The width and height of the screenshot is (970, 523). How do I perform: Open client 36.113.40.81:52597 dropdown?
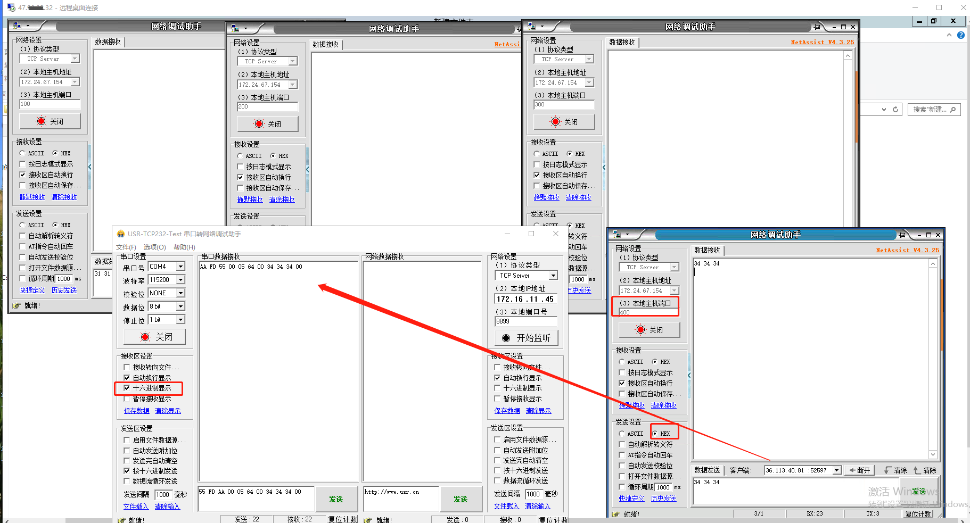[x=836, y=470]
